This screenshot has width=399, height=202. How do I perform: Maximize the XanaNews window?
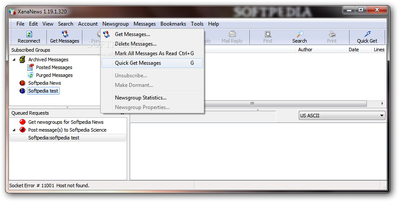click(x=361, y=10)
